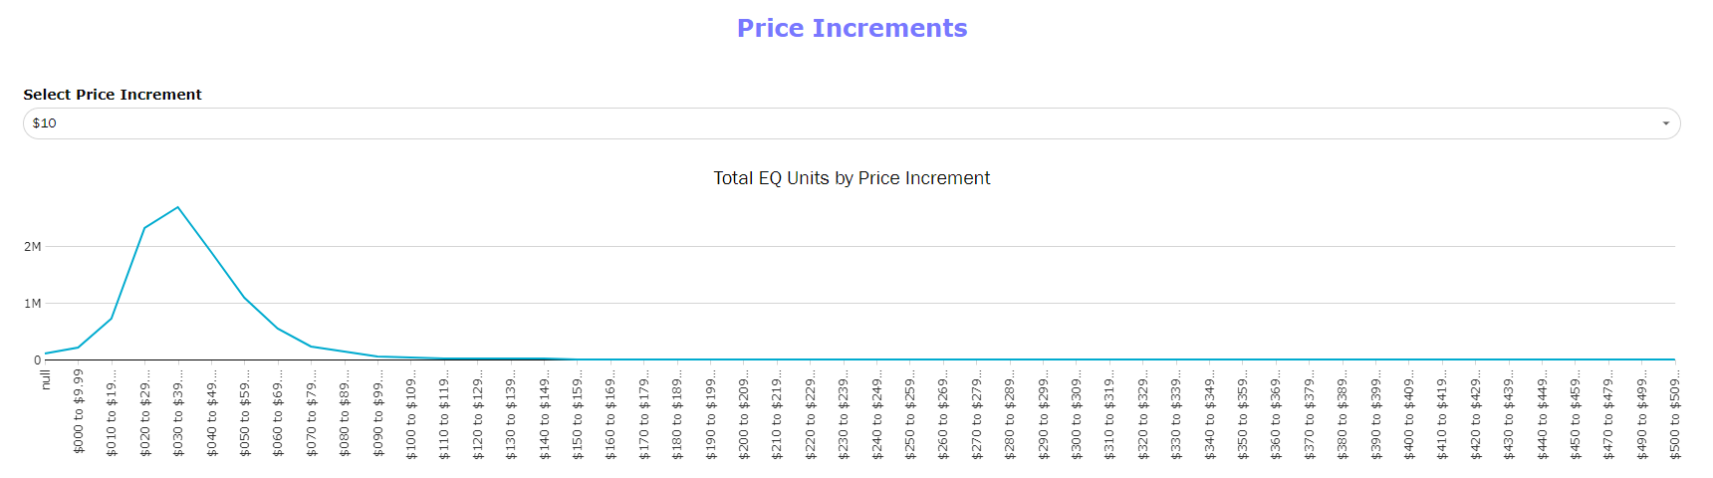This screenshot has height=478, width=1713.
Task: Click the $300 to $309 axis label
Action: pyautogui.click(x=1077, y=412)
